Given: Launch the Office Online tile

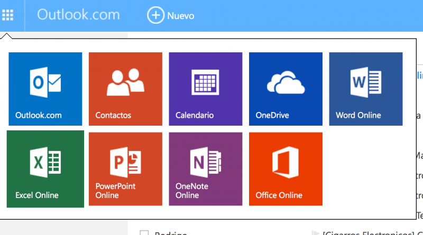Looking at the screenshot, I should 286,169.
